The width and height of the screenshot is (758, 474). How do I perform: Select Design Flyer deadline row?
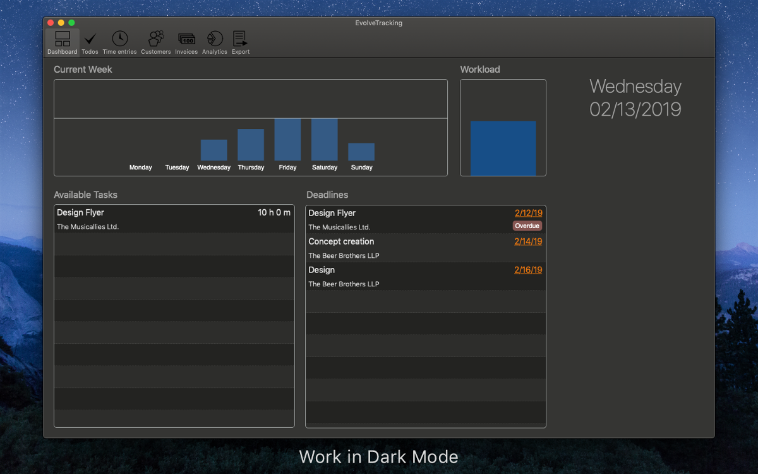[404, 219]
